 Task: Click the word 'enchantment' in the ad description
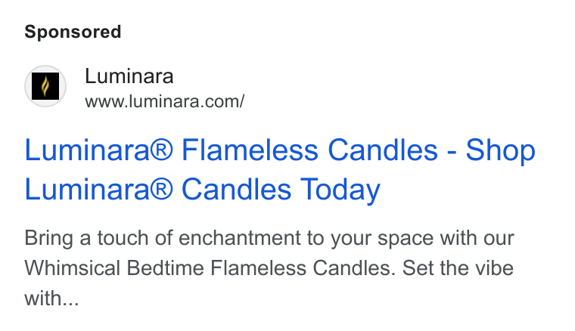point(240,237)
